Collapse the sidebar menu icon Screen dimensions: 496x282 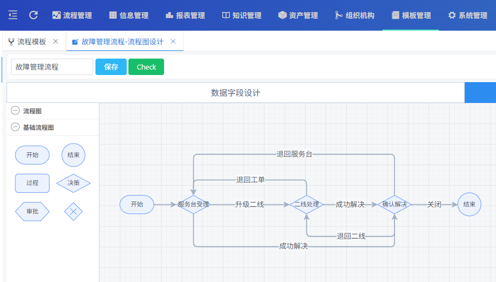13,15
